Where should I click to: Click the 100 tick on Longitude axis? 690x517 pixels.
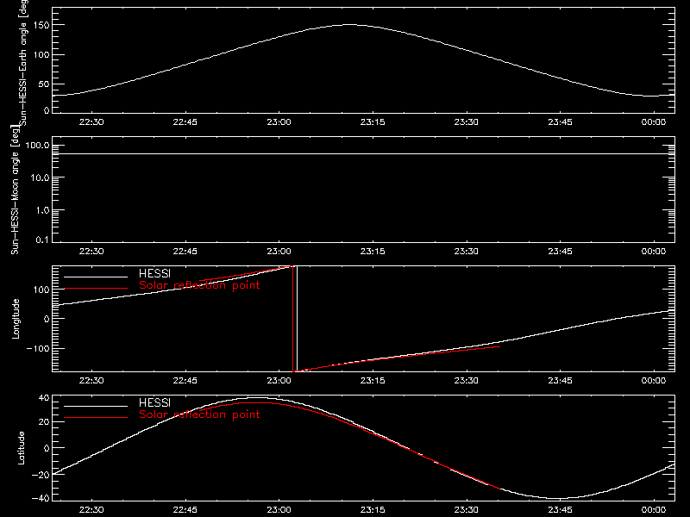(x=41, y=290)
